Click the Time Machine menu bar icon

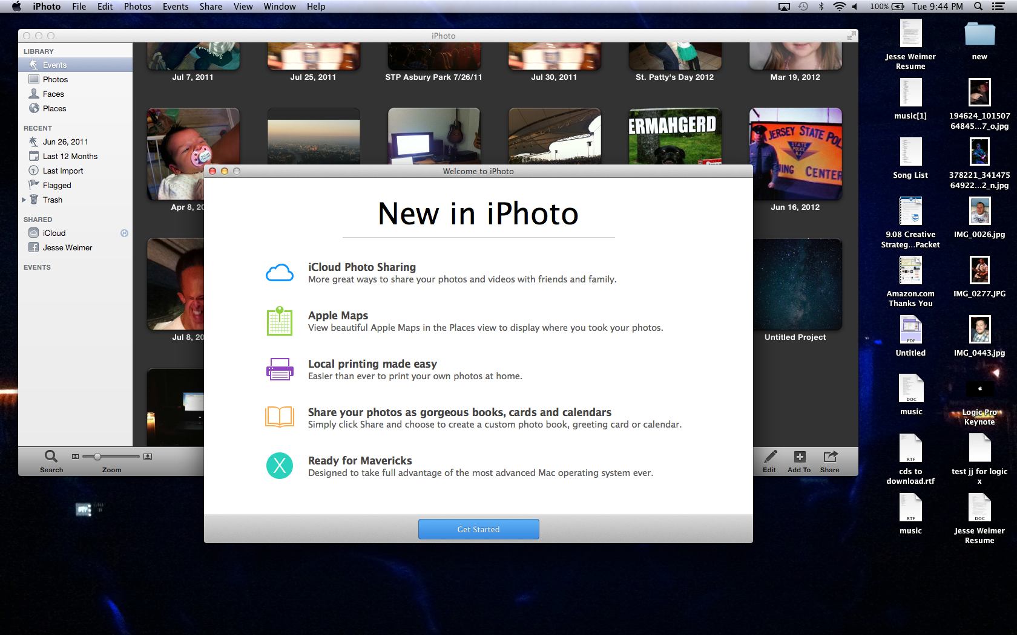803,7
